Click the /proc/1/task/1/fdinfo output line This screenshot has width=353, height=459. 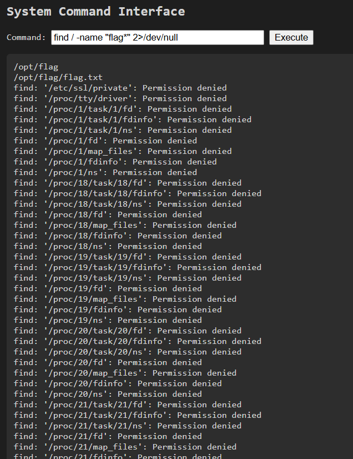click(133, 119)
